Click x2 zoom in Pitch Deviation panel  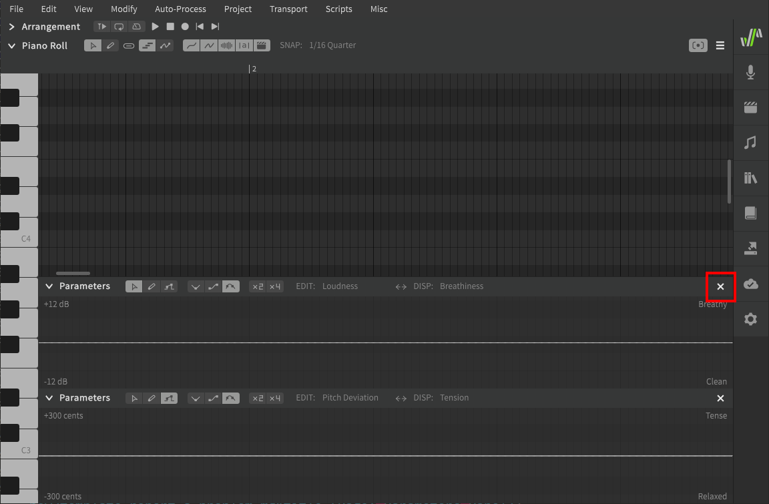tap(258, 399)
